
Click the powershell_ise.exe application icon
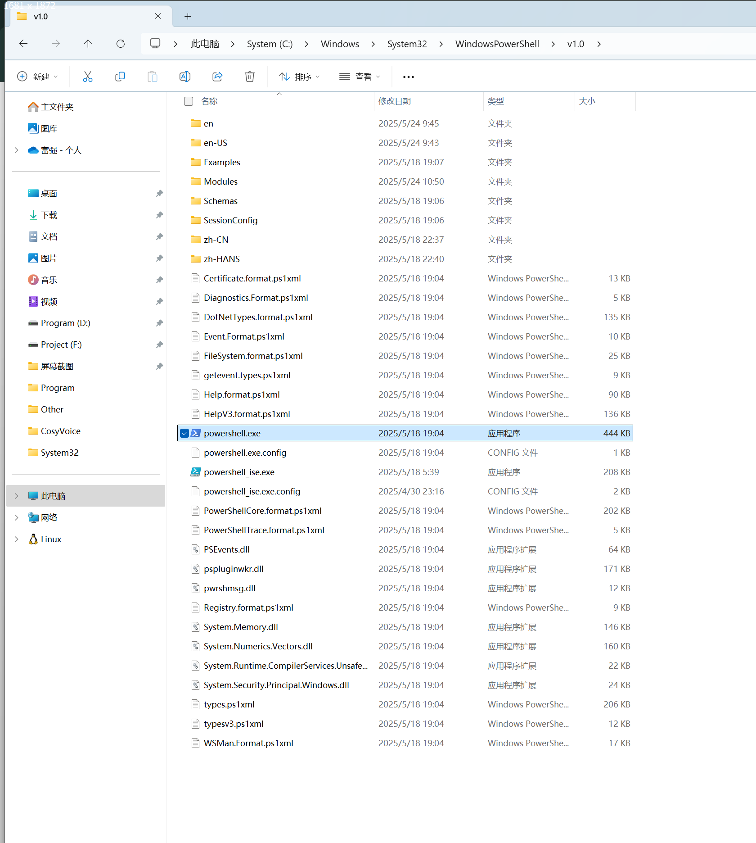point(195,472)
